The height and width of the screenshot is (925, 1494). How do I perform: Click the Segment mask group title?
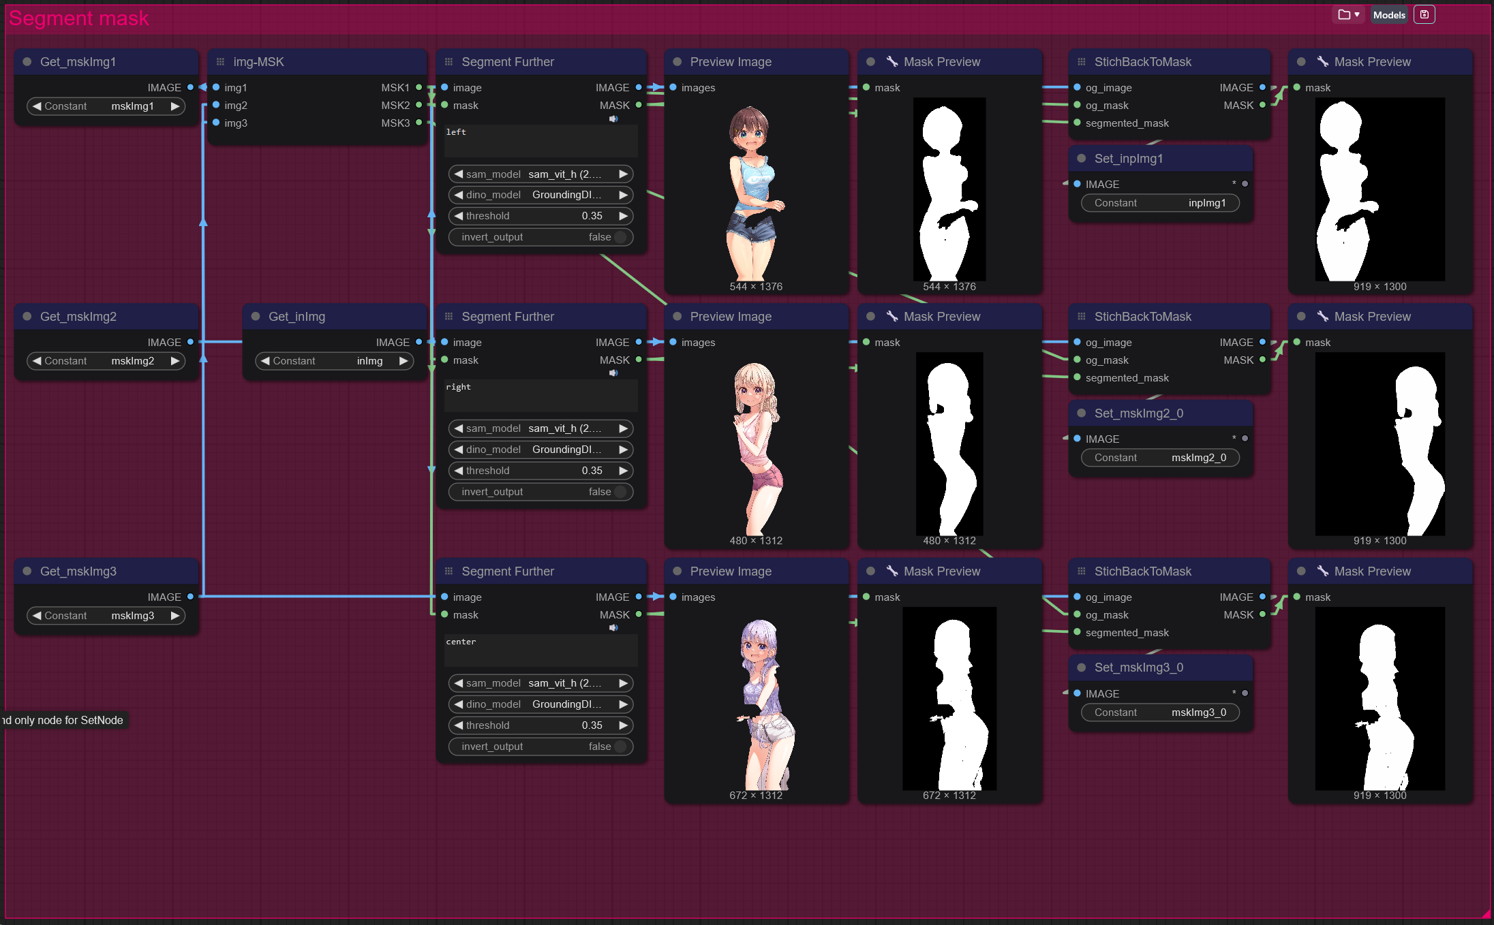click(78, 18)
